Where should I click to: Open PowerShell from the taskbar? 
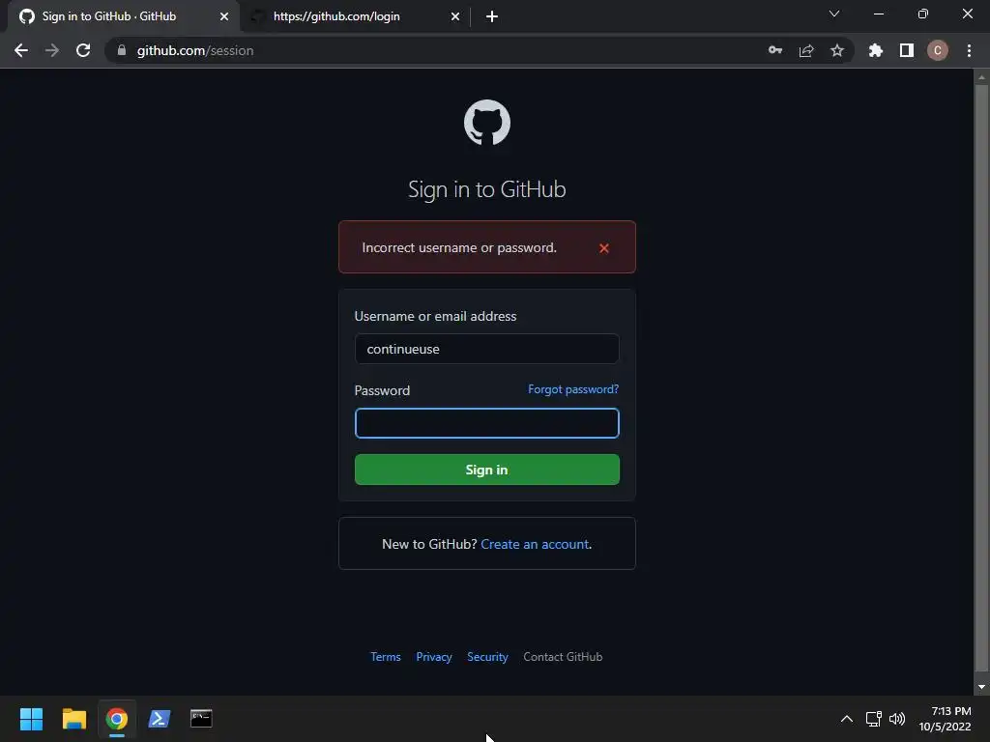coord(160,719)
